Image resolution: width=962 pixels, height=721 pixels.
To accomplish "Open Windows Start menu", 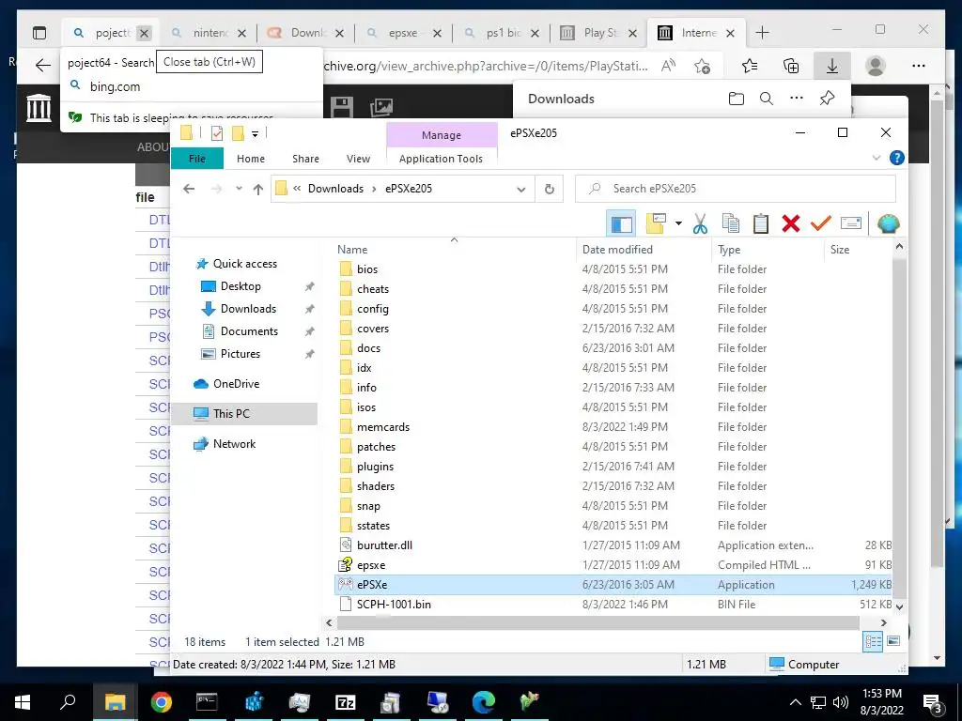I will tap(23, 702).
